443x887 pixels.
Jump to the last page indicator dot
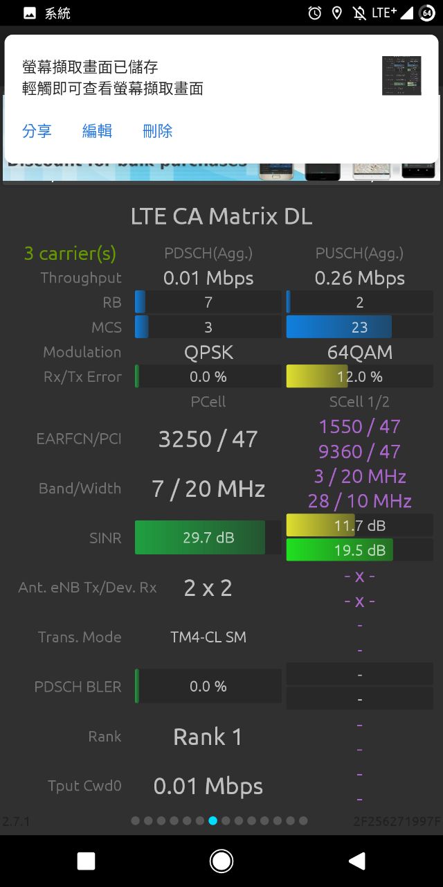[303, 820]
